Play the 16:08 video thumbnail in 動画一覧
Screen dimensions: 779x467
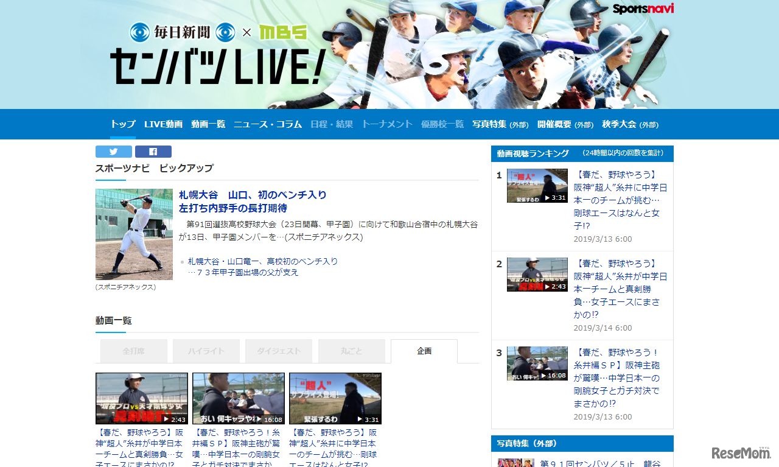click(239, 398)
